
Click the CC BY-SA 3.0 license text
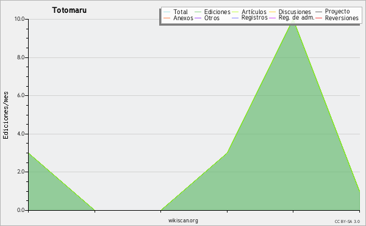point(347,221)
